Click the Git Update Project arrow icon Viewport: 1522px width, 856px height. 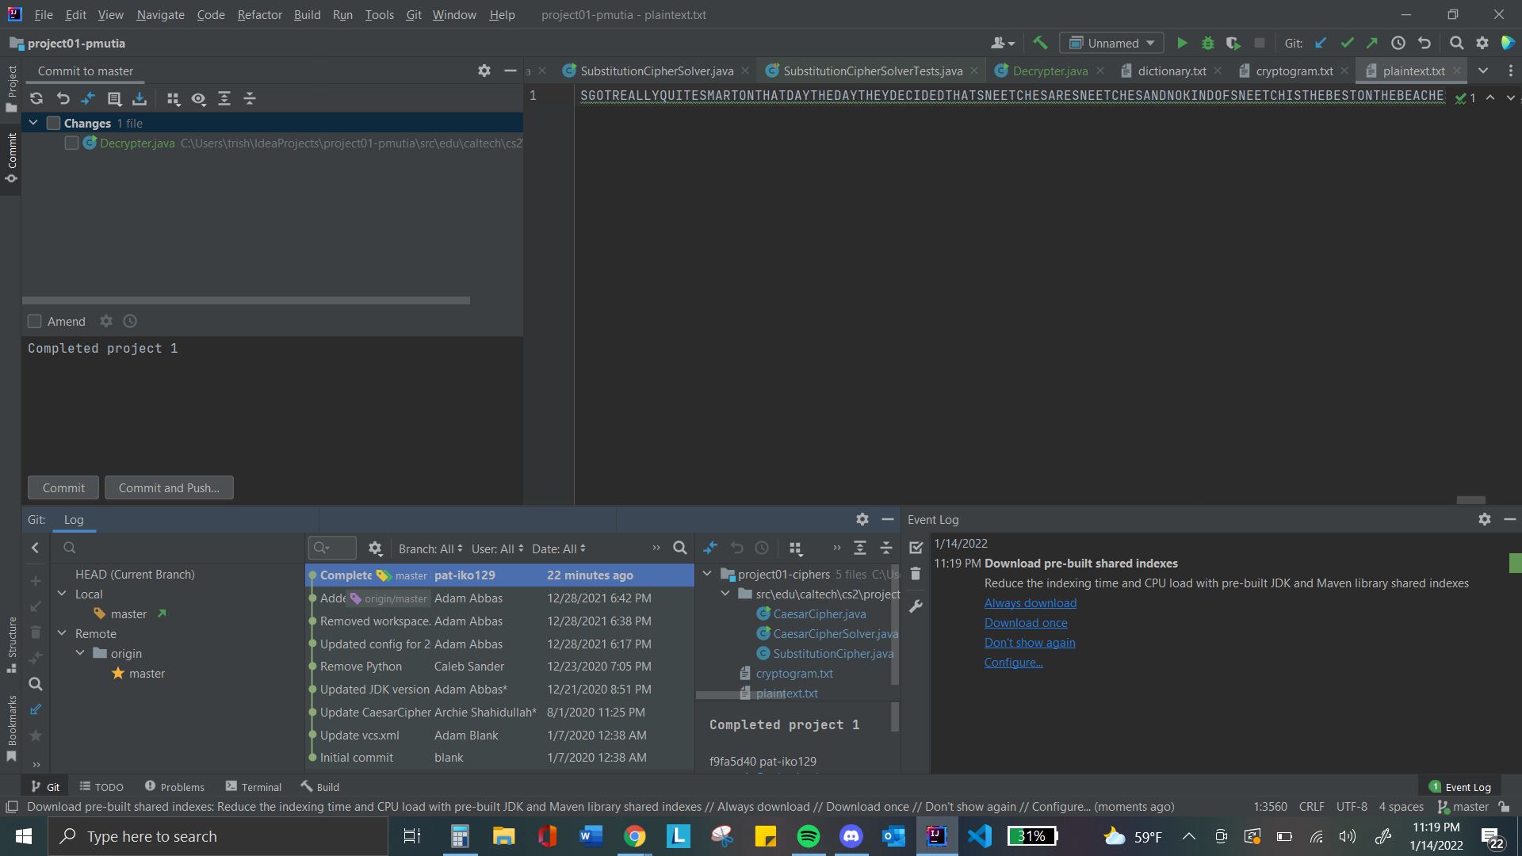click(x=1321, y=44)
